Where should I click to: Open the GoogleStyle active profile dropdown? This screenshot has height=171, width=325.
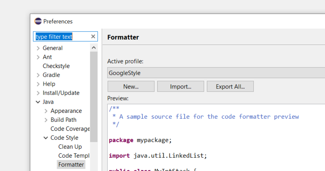(x=216, y=73)
